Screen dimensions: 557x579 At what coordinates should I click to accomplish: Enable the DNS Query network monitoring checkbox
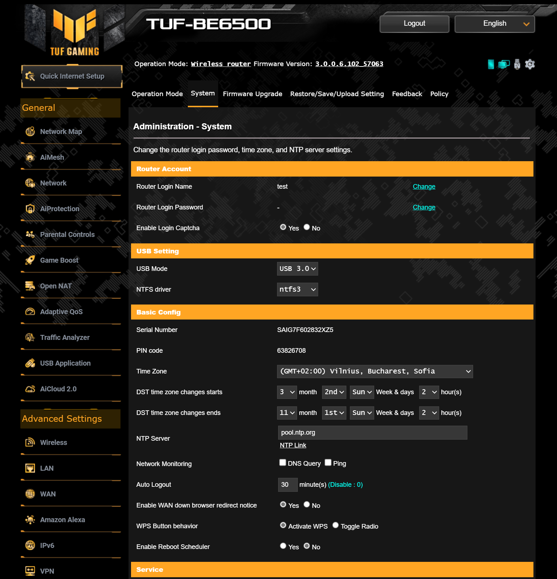(x=283, y=462)
